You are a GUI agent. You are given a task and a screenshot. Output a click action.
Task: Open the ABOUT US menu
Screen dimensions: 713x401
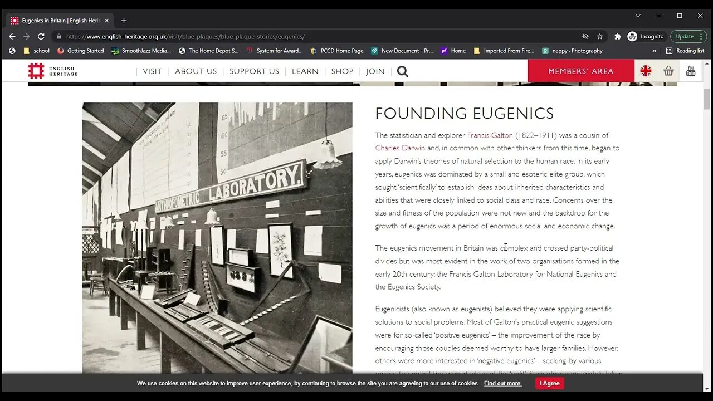tap(196, 71)
